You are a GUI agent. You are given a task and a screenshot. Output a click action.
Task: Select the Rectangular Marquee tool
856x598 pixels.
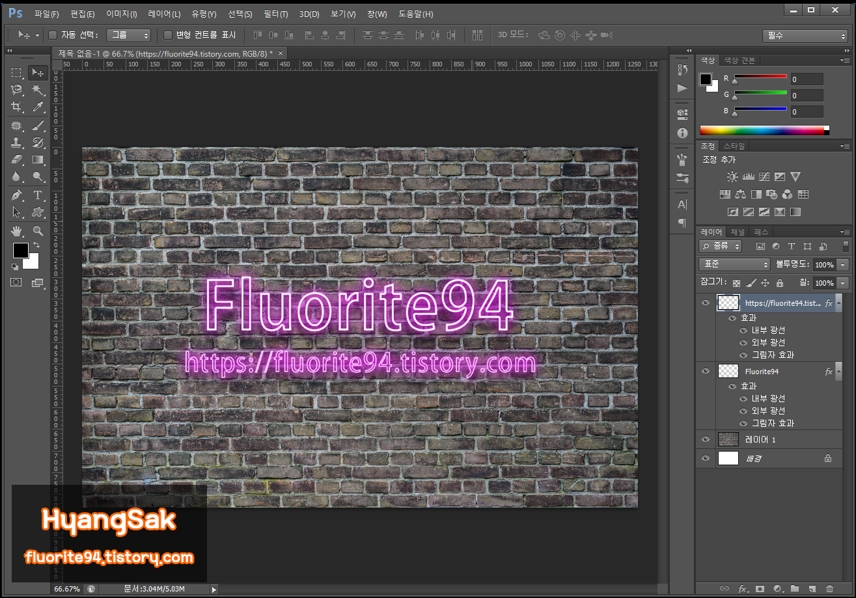(x=17, y=72)
